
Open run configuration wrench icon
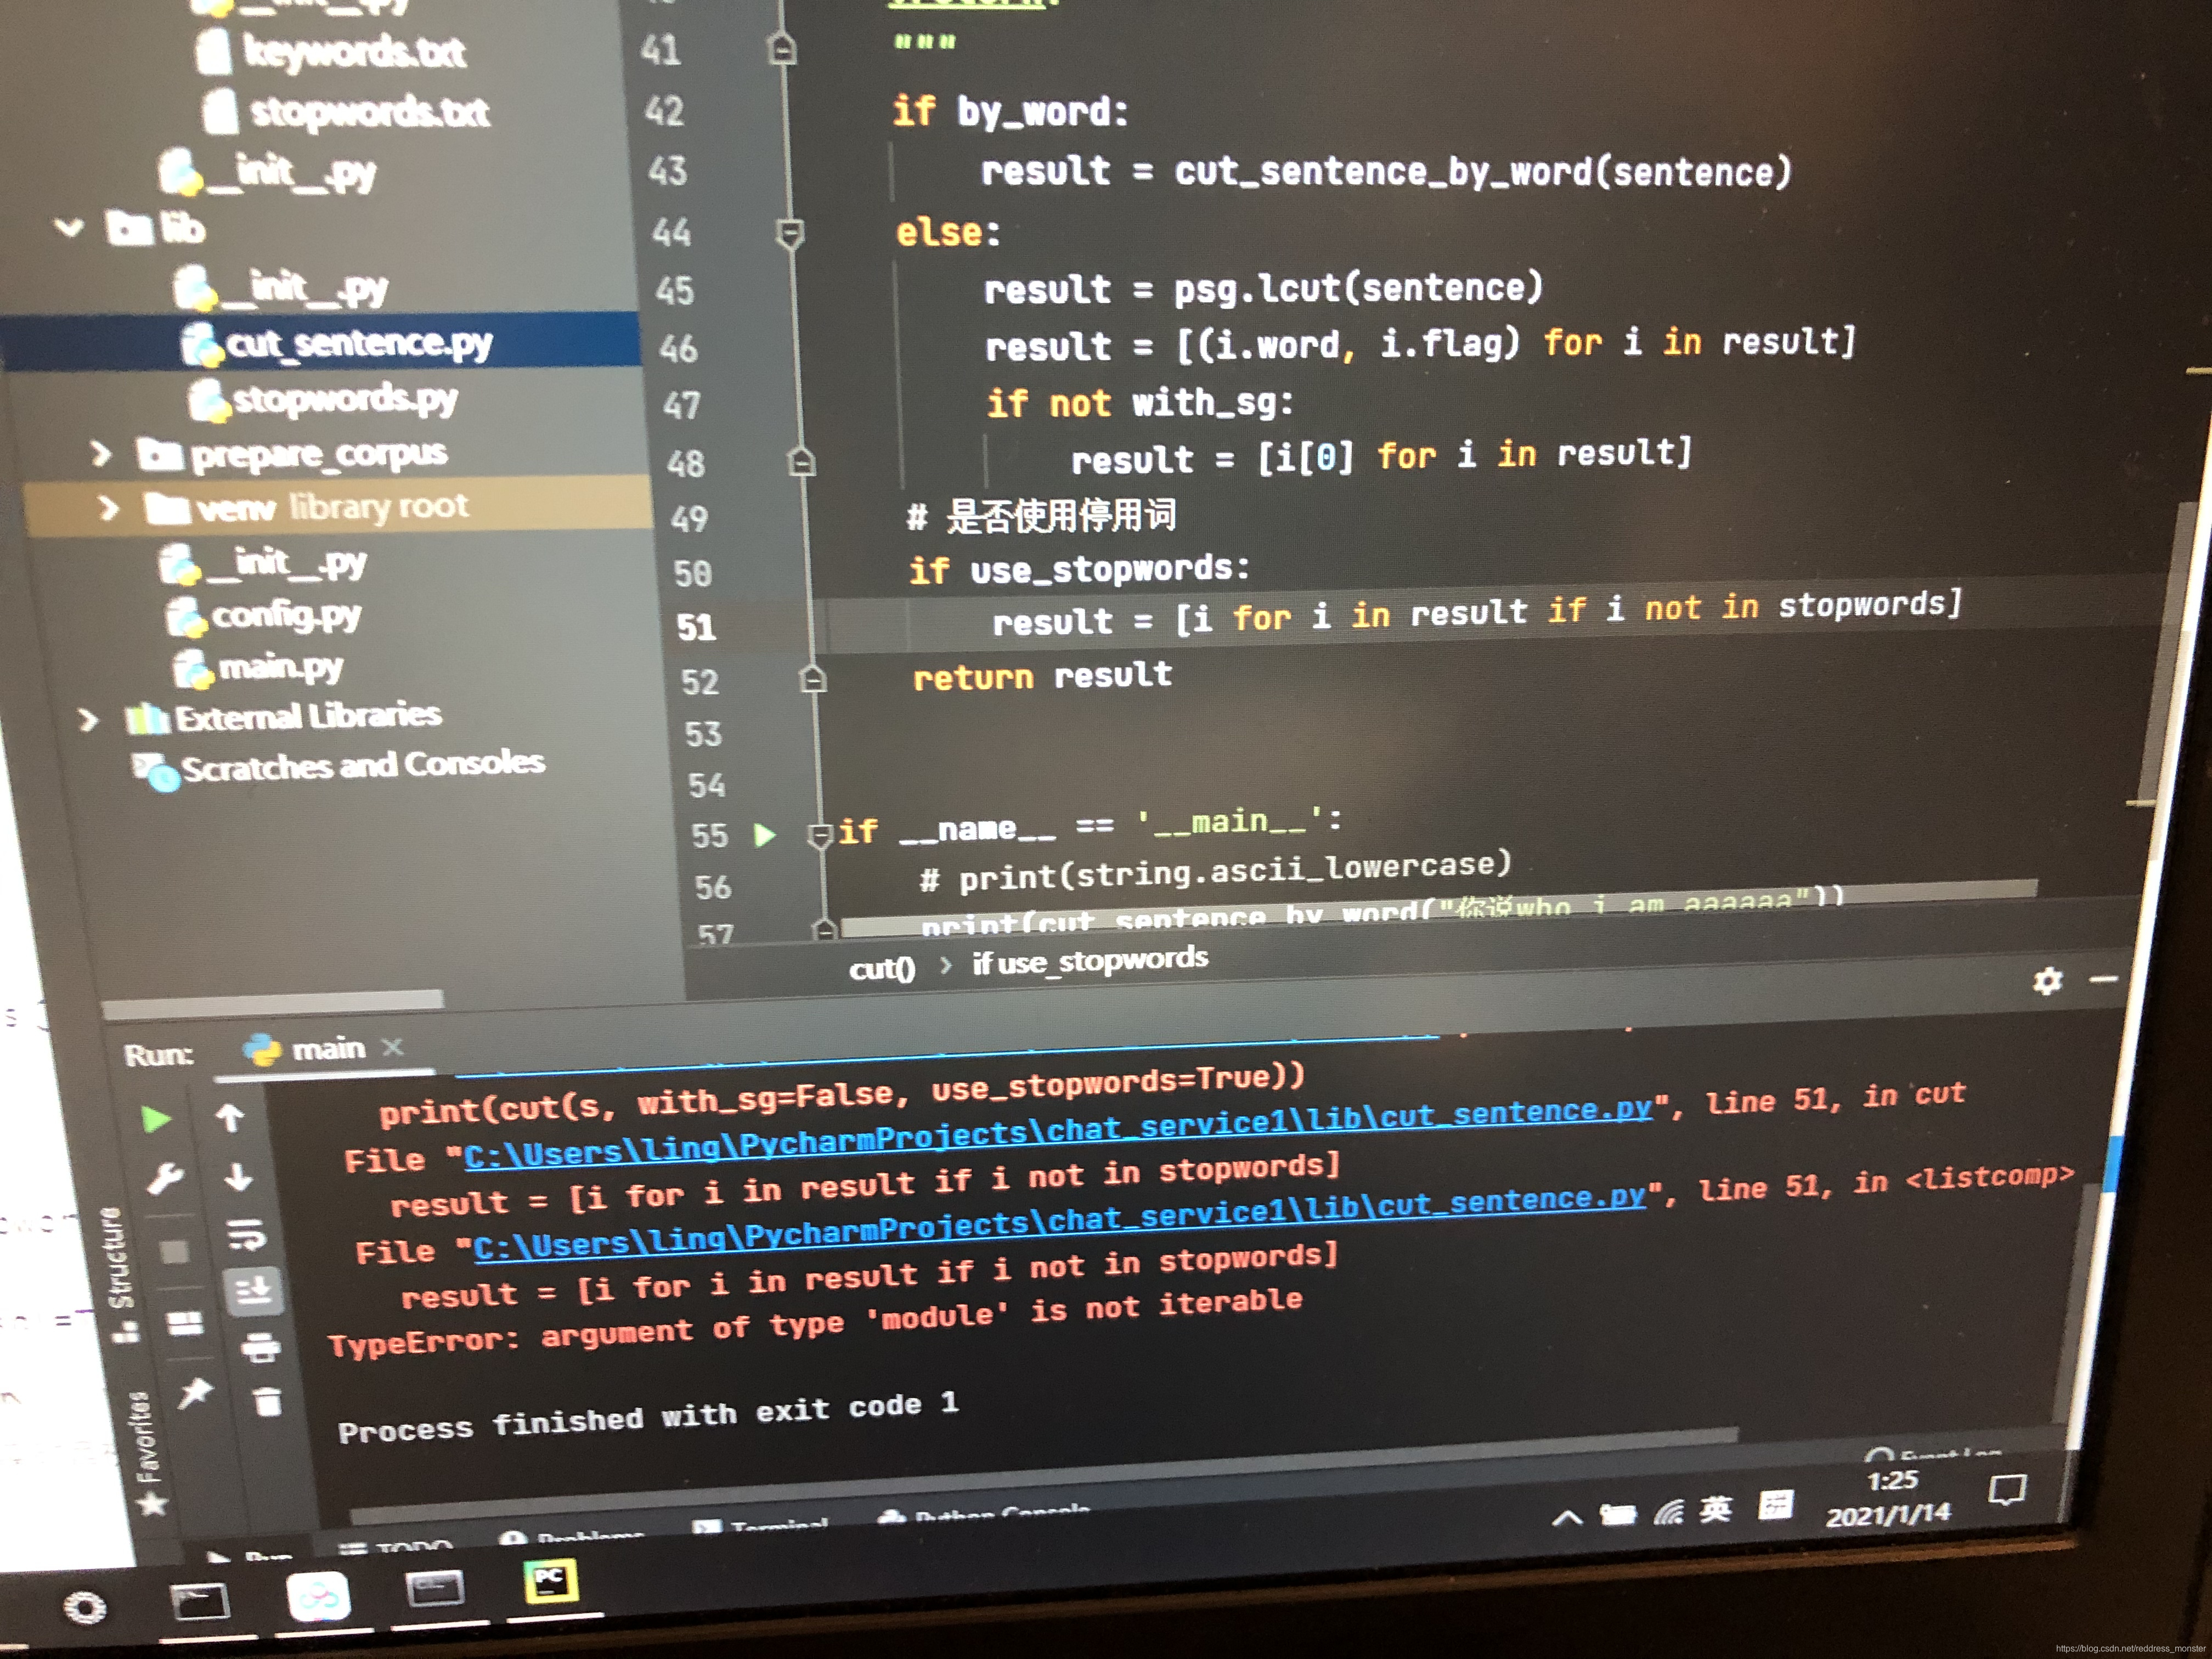[165, 1179]
